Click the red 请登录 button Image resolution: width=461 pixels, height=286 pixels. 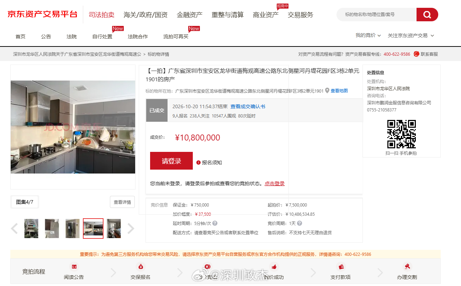(x=171, y=161)
